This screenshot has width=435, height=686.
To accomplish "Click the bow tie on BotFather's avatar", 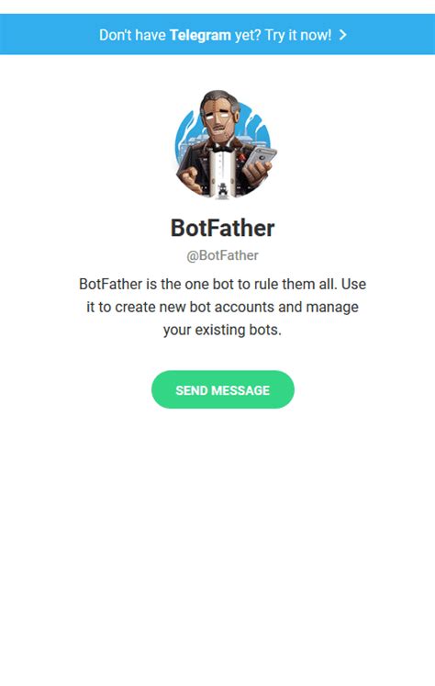I will 222,149.
